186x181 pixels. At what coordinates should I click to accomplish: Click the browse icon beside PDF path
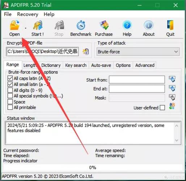(x=86, y=52)
